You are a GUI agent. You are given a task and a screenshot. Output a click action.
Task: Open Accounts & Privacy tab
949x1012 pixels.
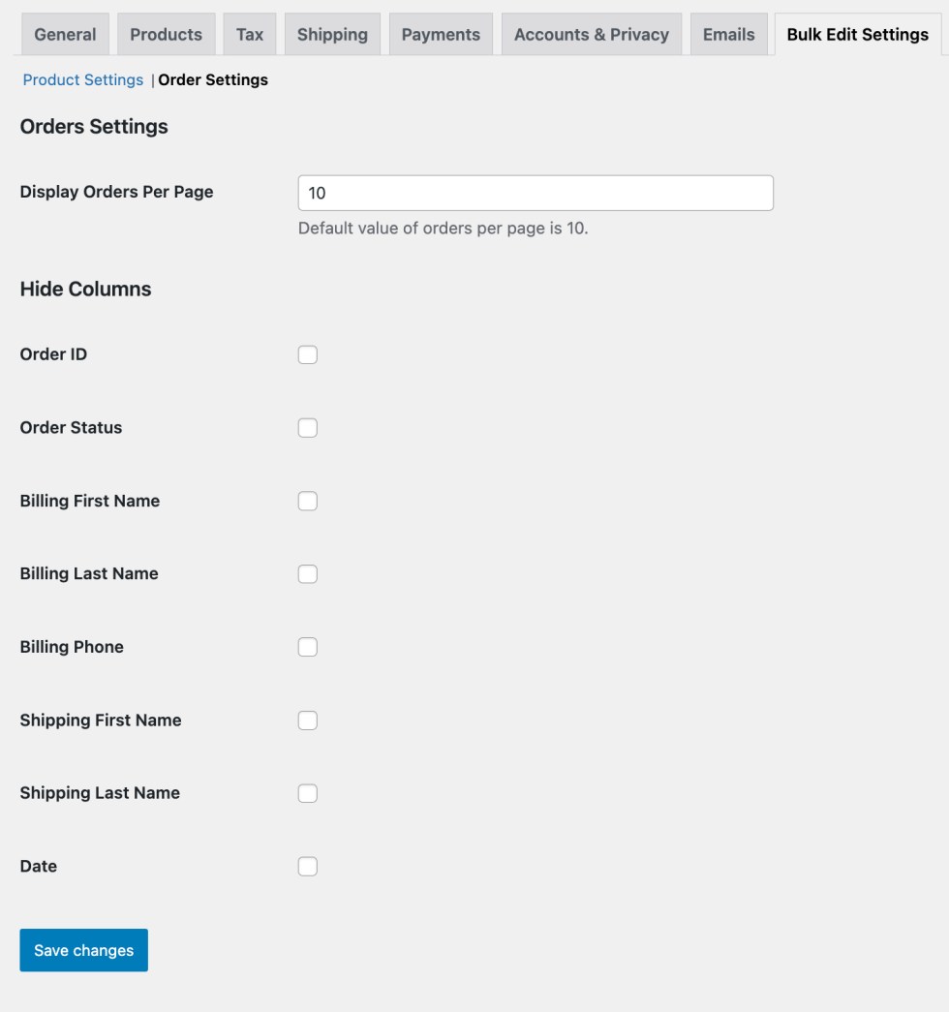591,34
